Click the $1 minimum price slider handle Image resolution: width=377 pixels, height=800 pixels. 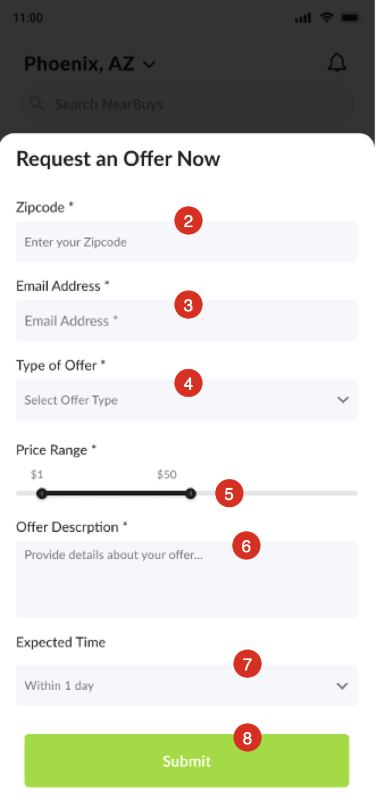coord(41,493)
